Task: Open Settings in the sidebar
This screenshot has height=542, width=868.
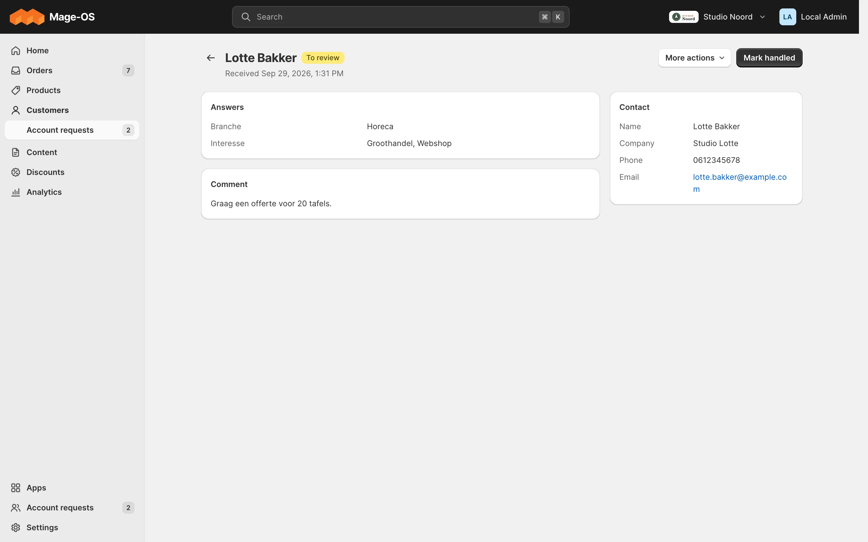Action: 72,527
